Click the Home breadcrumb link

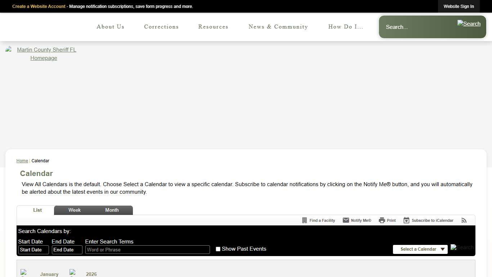point(22,161)
